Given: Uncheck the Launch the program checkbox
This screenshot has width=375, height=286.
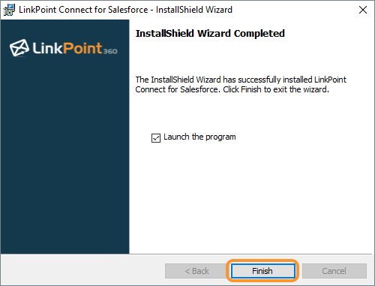Looking at the screenshot, I should [x=156, y=138].
